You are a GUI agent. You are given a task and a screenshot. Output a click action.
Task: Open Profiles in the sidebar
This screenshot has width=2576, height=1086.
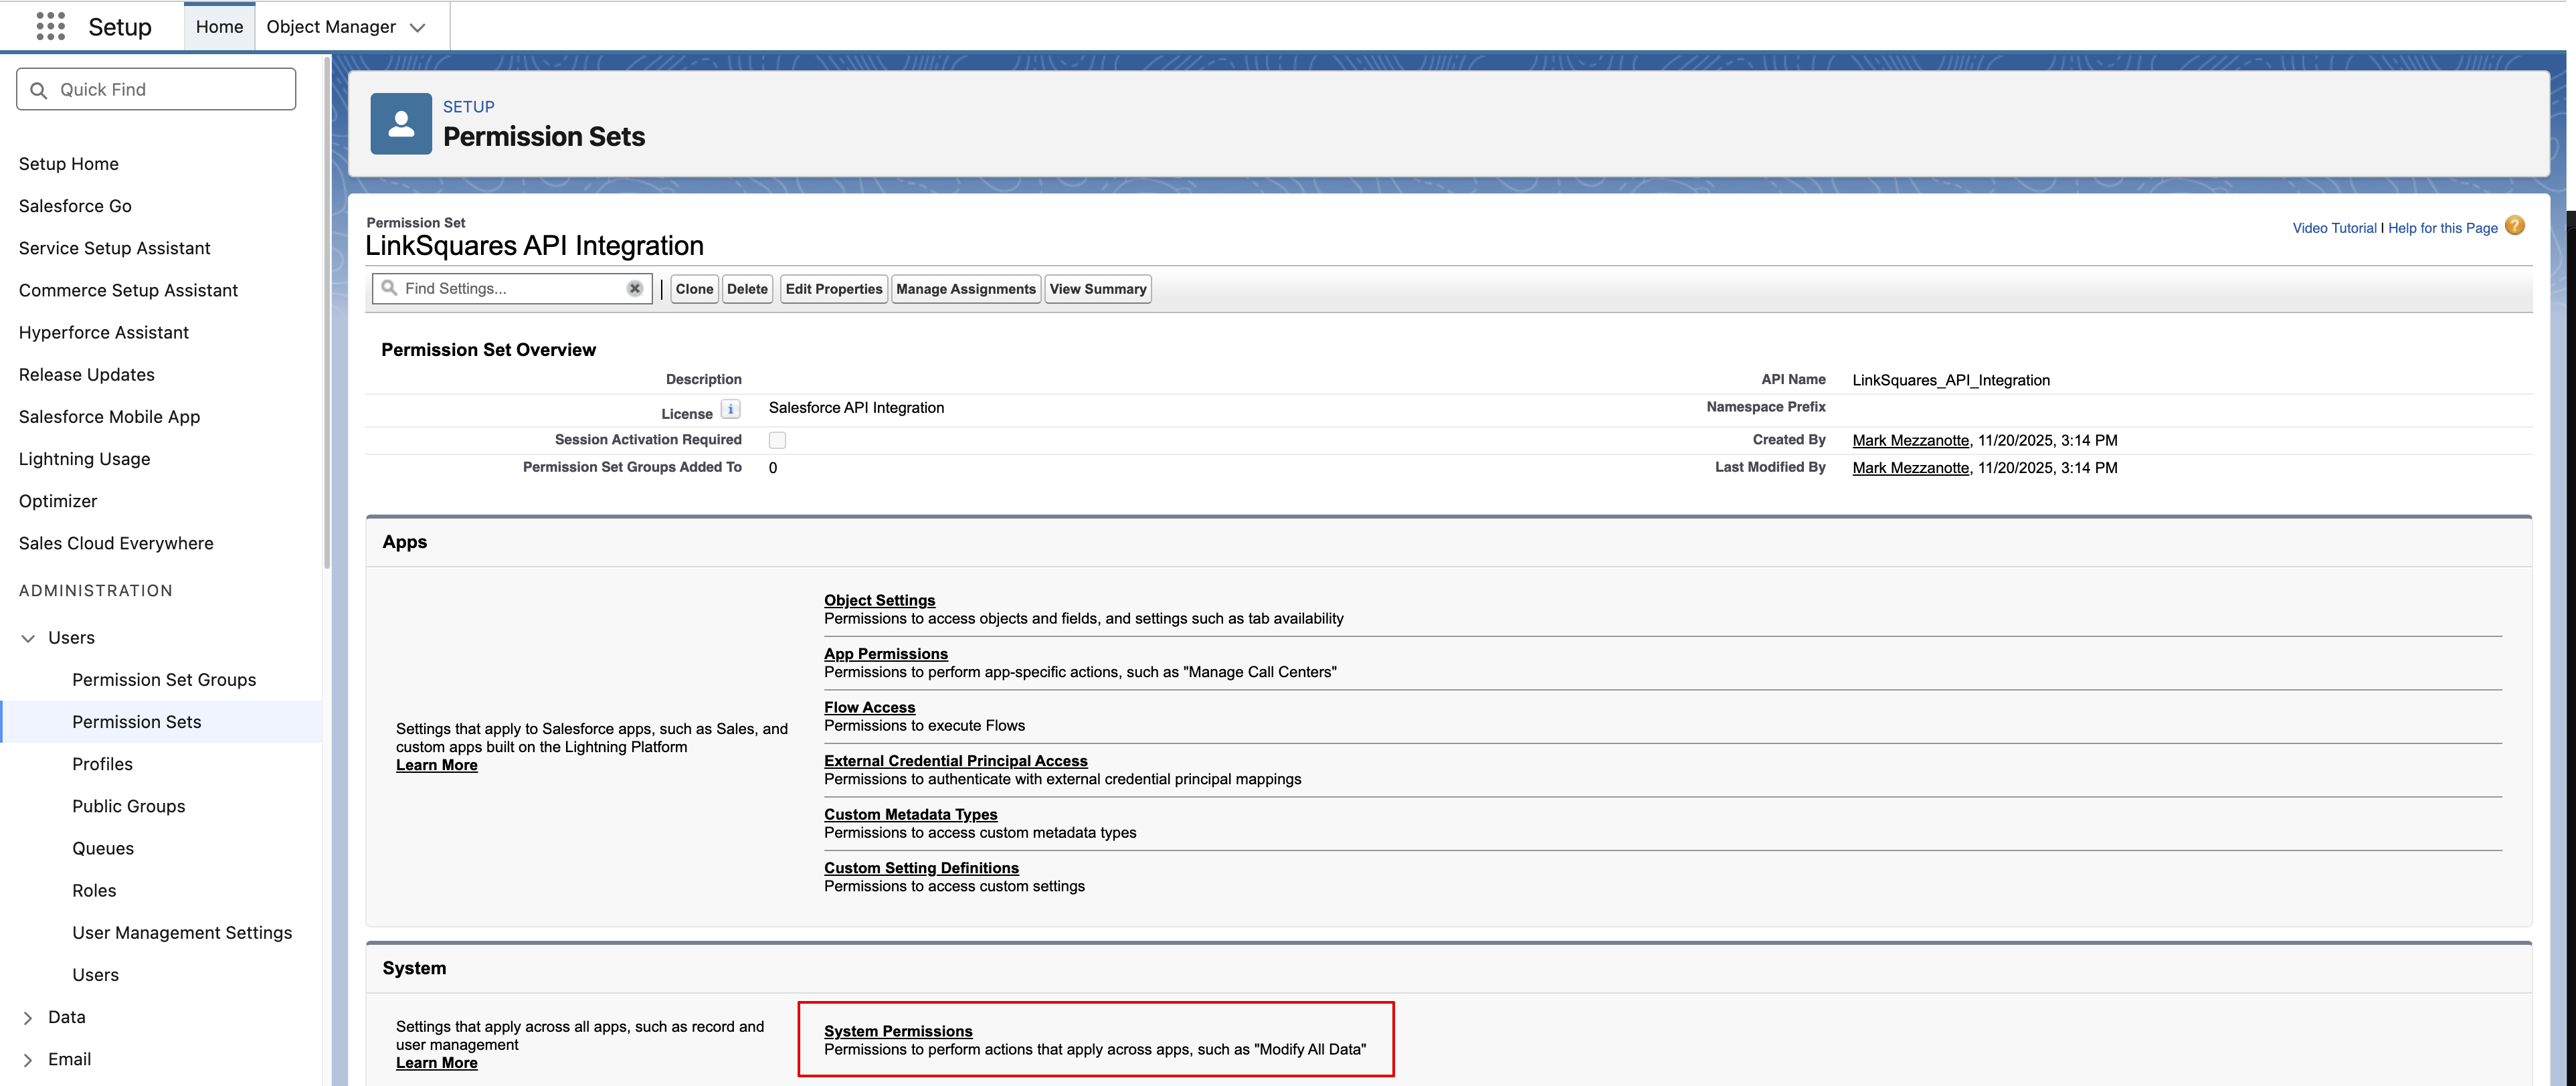[x=102, y=764]
